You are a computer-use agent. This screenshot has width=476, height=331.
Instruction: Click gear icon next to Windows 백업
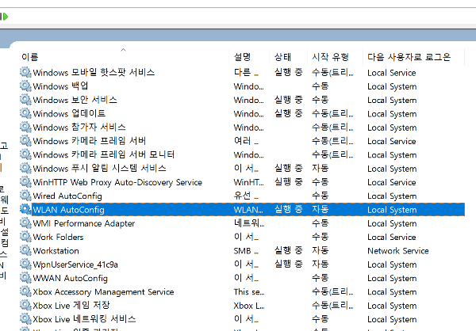pyautogui.click(x=25, y=86)
